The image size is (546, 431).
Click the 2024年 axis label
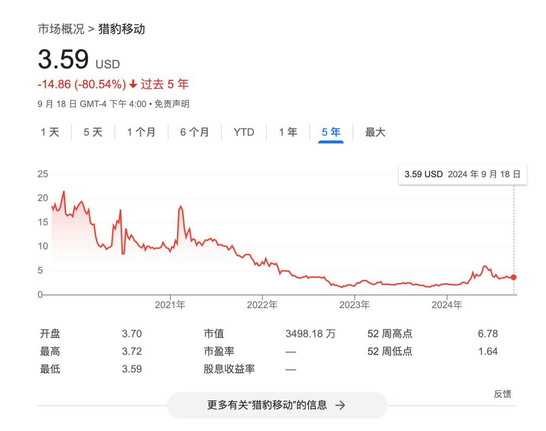click(447, 305)
